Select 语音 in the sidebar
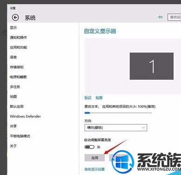Viewport: 181px width, 175px height. click(13, 57)
